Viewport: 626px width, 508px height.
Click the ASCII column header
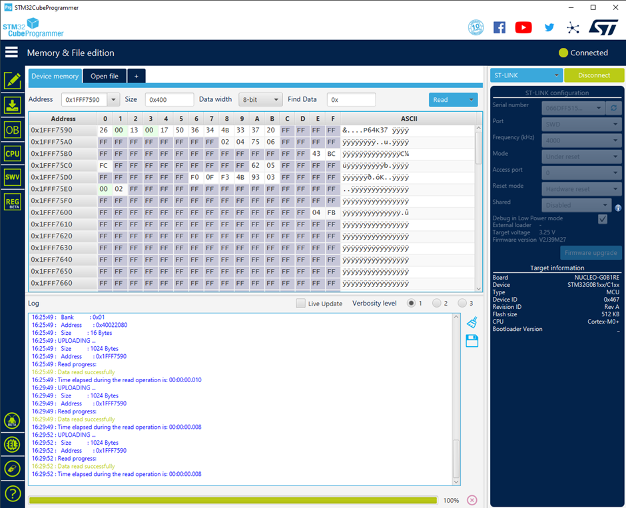tap(409, 119)
